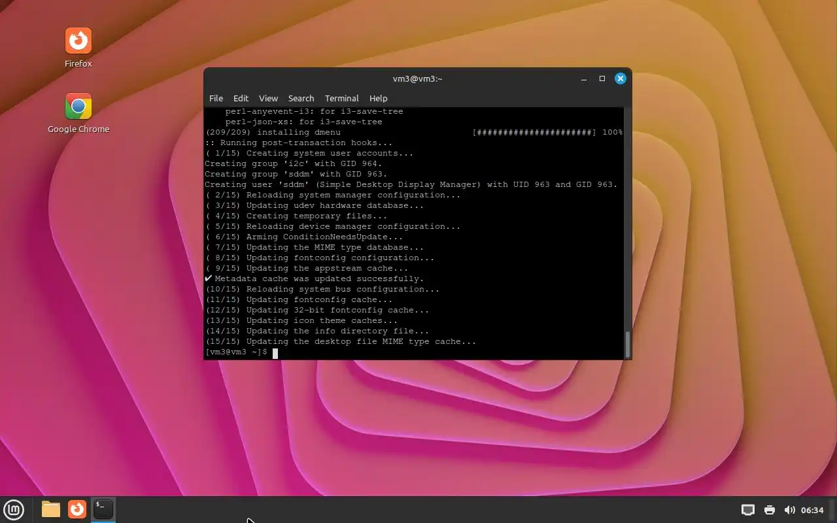Click "Creating group 'i2c' with GID 964." line

[x=294, y=164]
